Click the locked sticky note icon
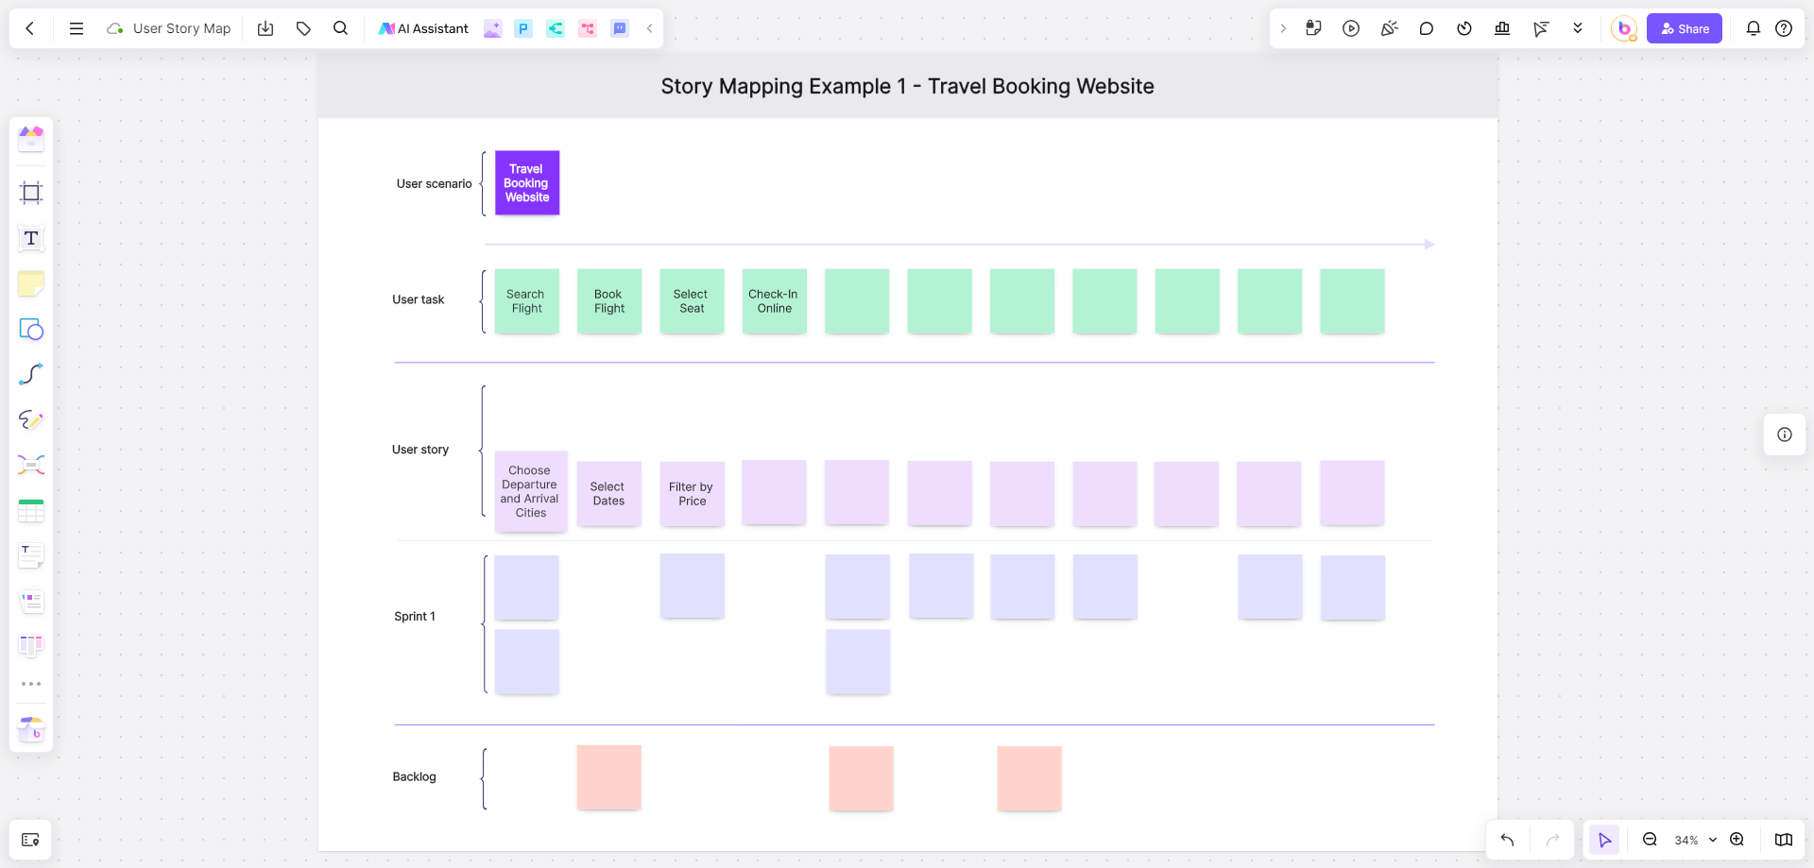The width and height of the screenshot is (1814, 868). [x=1313, y=28]
